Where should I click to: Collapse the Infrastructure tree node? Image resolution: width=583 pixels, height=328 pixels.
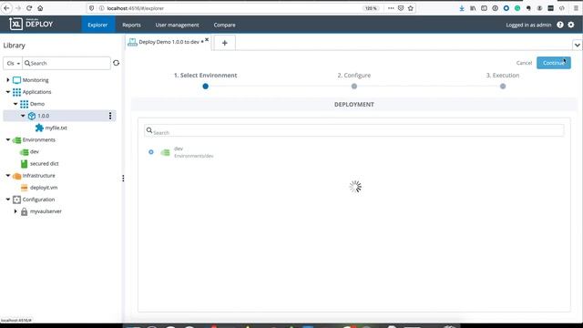[8, 176]
